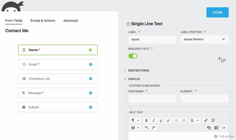Screen dimensions: 236x140
Task: Click the Container class name input
Action: tap(152, 99)
